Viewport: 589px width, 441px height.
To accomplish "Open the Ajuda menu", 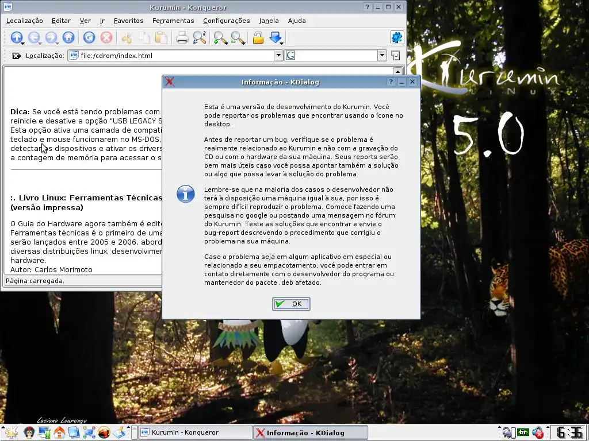I will 297,21.
